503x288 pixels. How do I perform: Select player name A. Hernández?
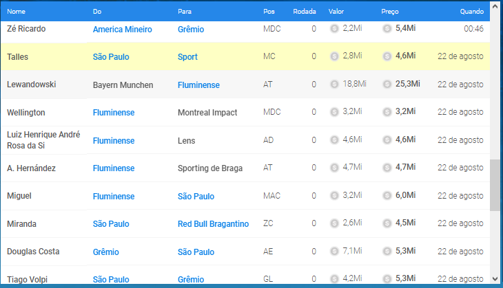click(32, 168)
